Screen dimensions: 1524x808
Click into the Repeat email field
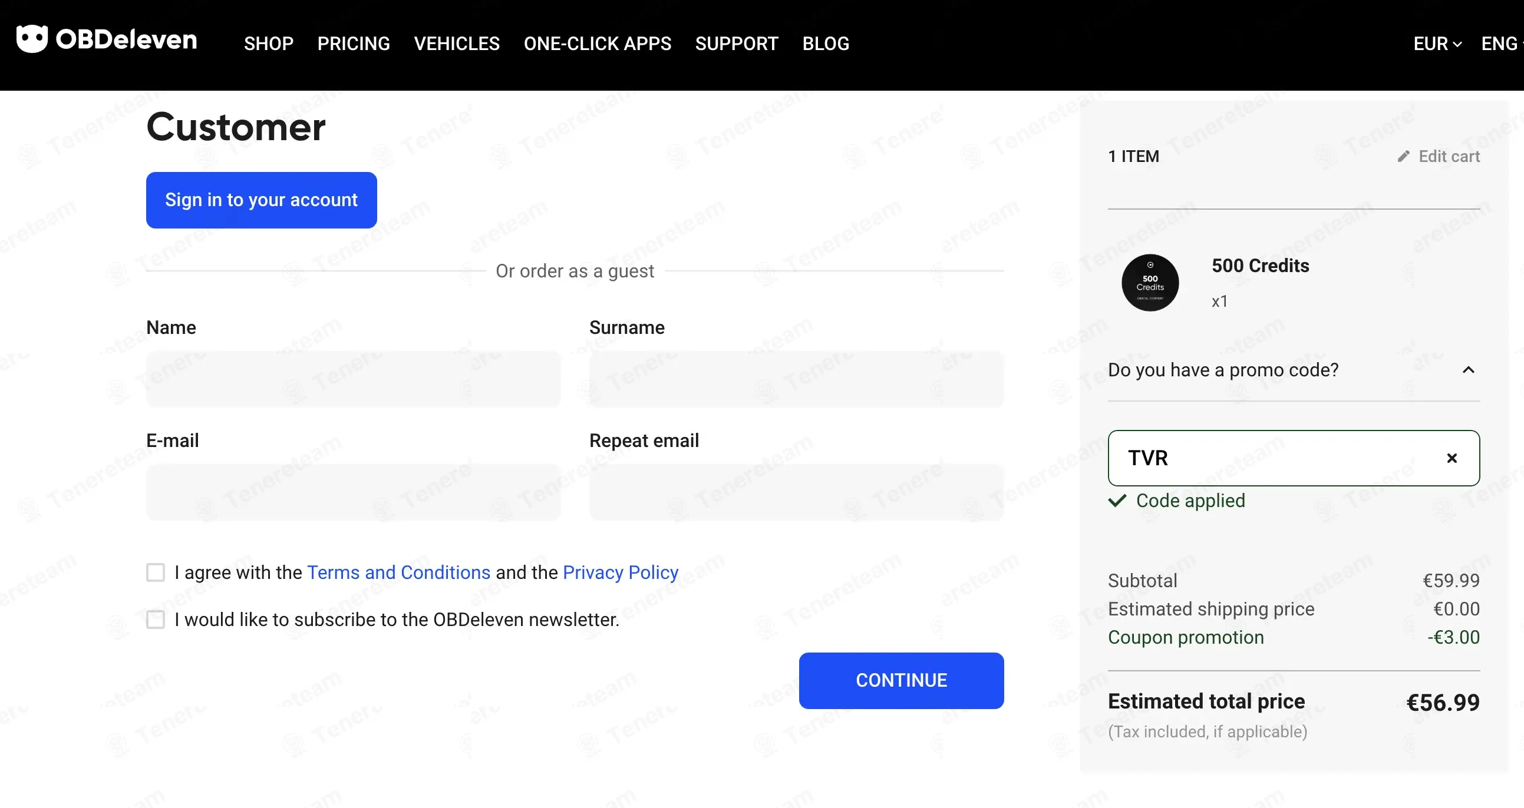pyautogui.click(x=796, y=492)
